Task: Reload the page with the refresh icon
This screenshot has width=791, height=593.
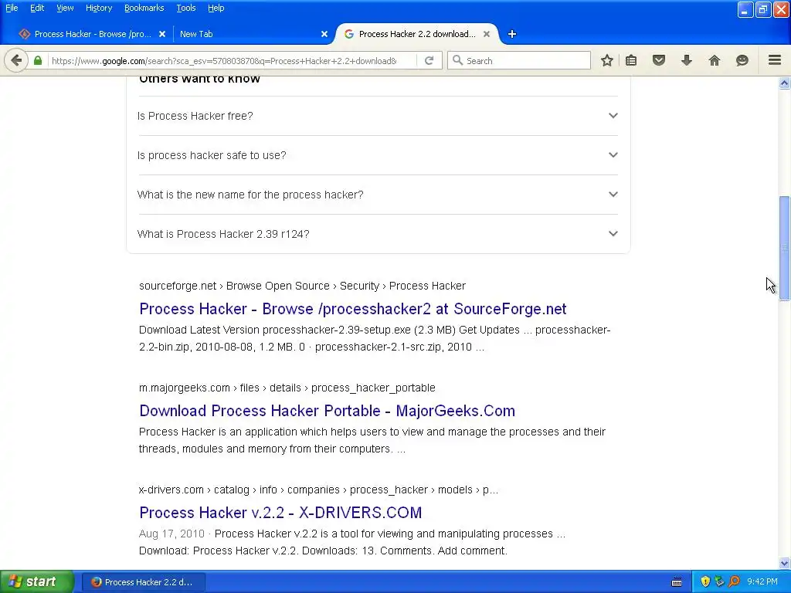Action: point(429,60)
